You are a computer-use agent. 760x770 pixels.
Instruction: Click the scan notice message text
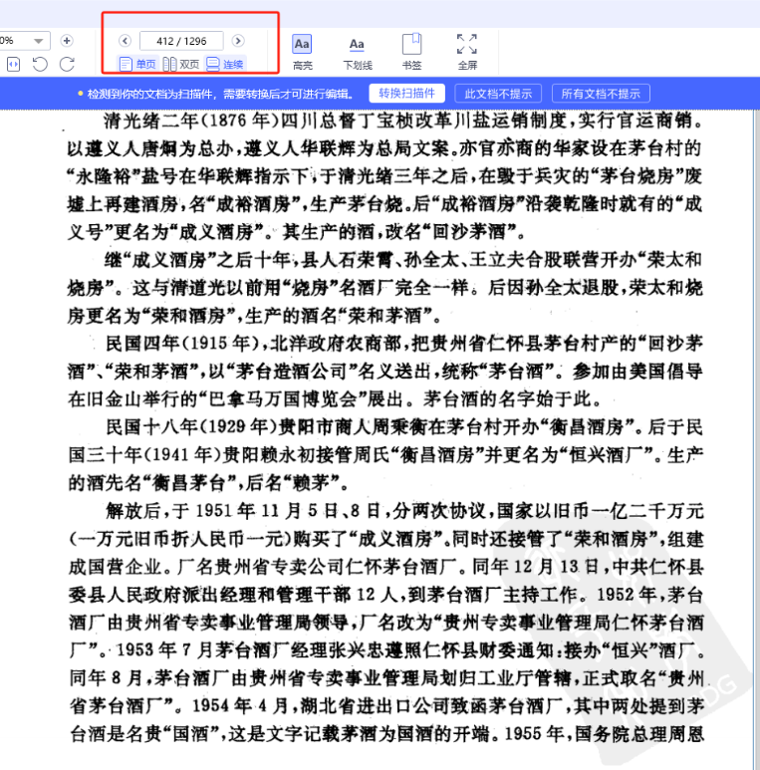[x=219, y=94]
